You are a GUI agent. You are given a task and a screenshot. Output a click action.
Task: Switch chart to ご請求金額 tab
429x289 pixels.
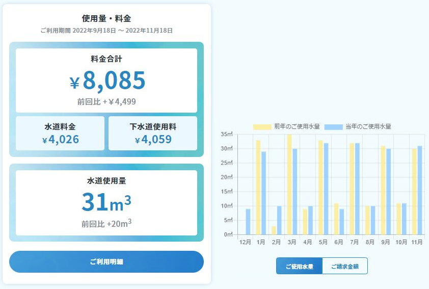(x=345, y=266)
